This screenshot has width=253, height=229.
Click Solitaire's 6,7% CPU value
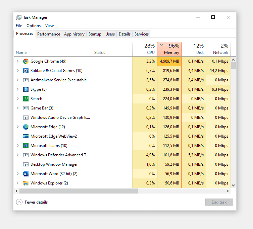tap(150, 71)
